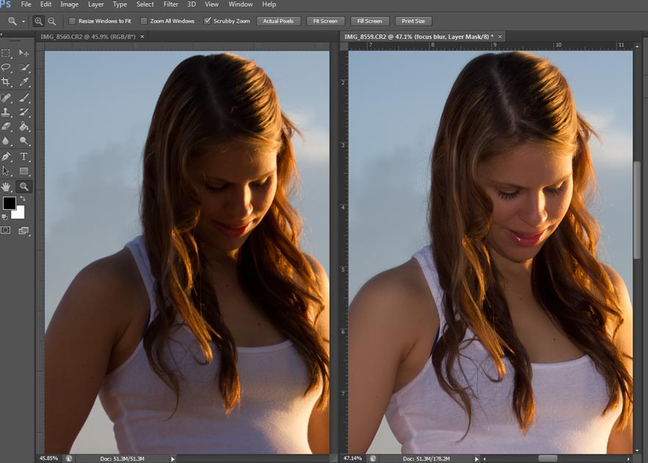Open the Filter menu
The width and height of the screenshot is (648, 463).
[170, 4]
